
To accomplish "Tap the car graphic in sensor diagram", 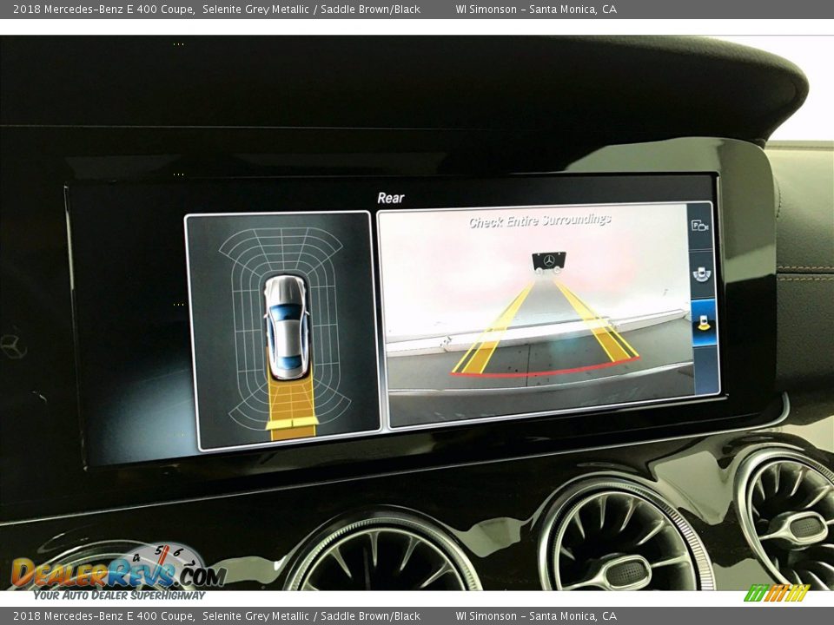I will (288, 326).
